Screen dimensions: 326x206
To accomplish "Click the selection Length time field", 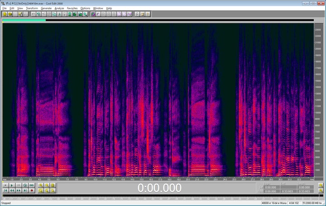I will tap(305, 187).
